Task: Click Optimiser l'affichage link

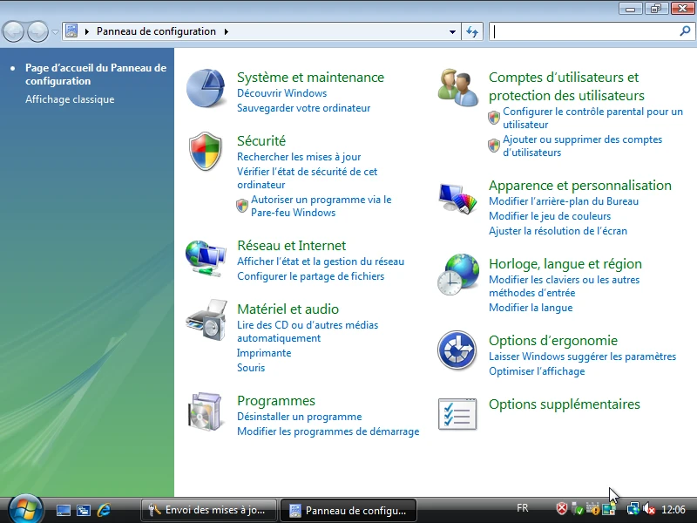Action: 537,371
